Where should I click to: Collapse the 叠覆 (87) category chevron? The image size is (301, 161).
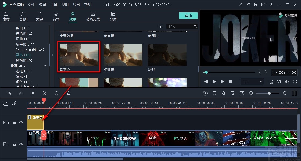click(x=45, y=65)
